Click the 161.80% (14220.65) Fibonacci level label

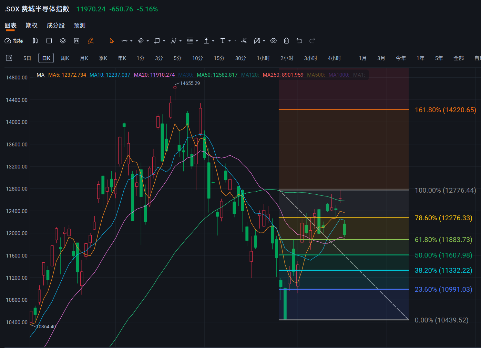click(445, 110)
